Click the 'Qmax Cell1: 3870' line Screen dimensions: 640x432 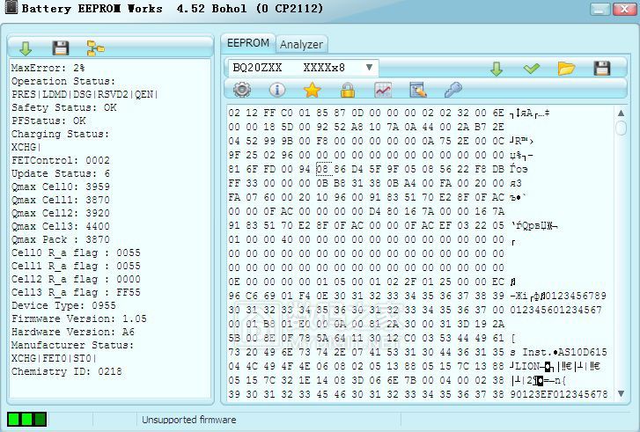(61, 200)
